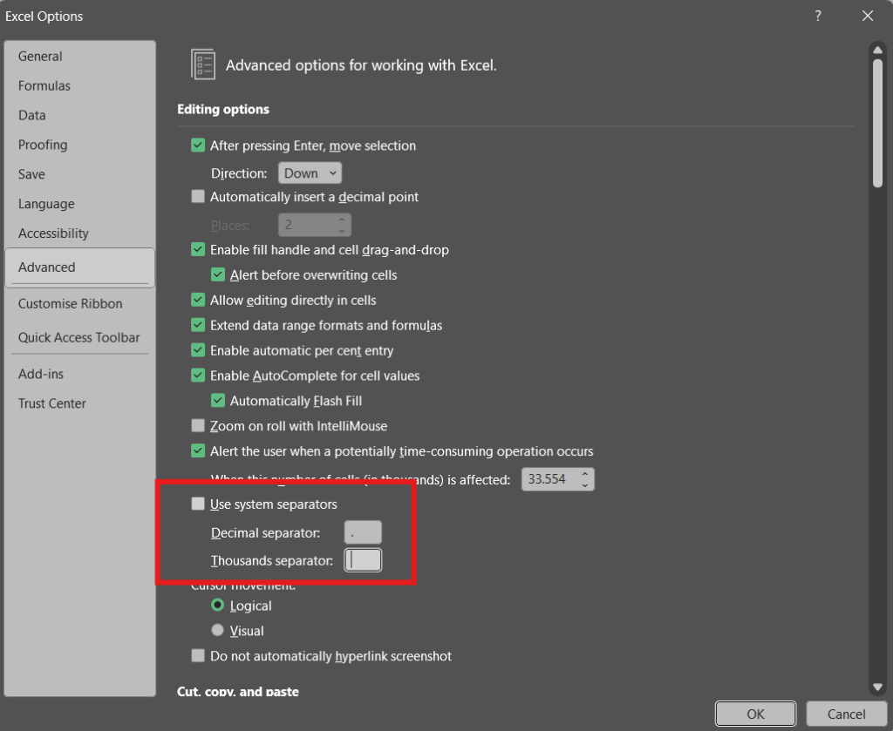This screenshot has height=731, width=893.
Task: Open the Add-ins section
Action: (41, 374)
